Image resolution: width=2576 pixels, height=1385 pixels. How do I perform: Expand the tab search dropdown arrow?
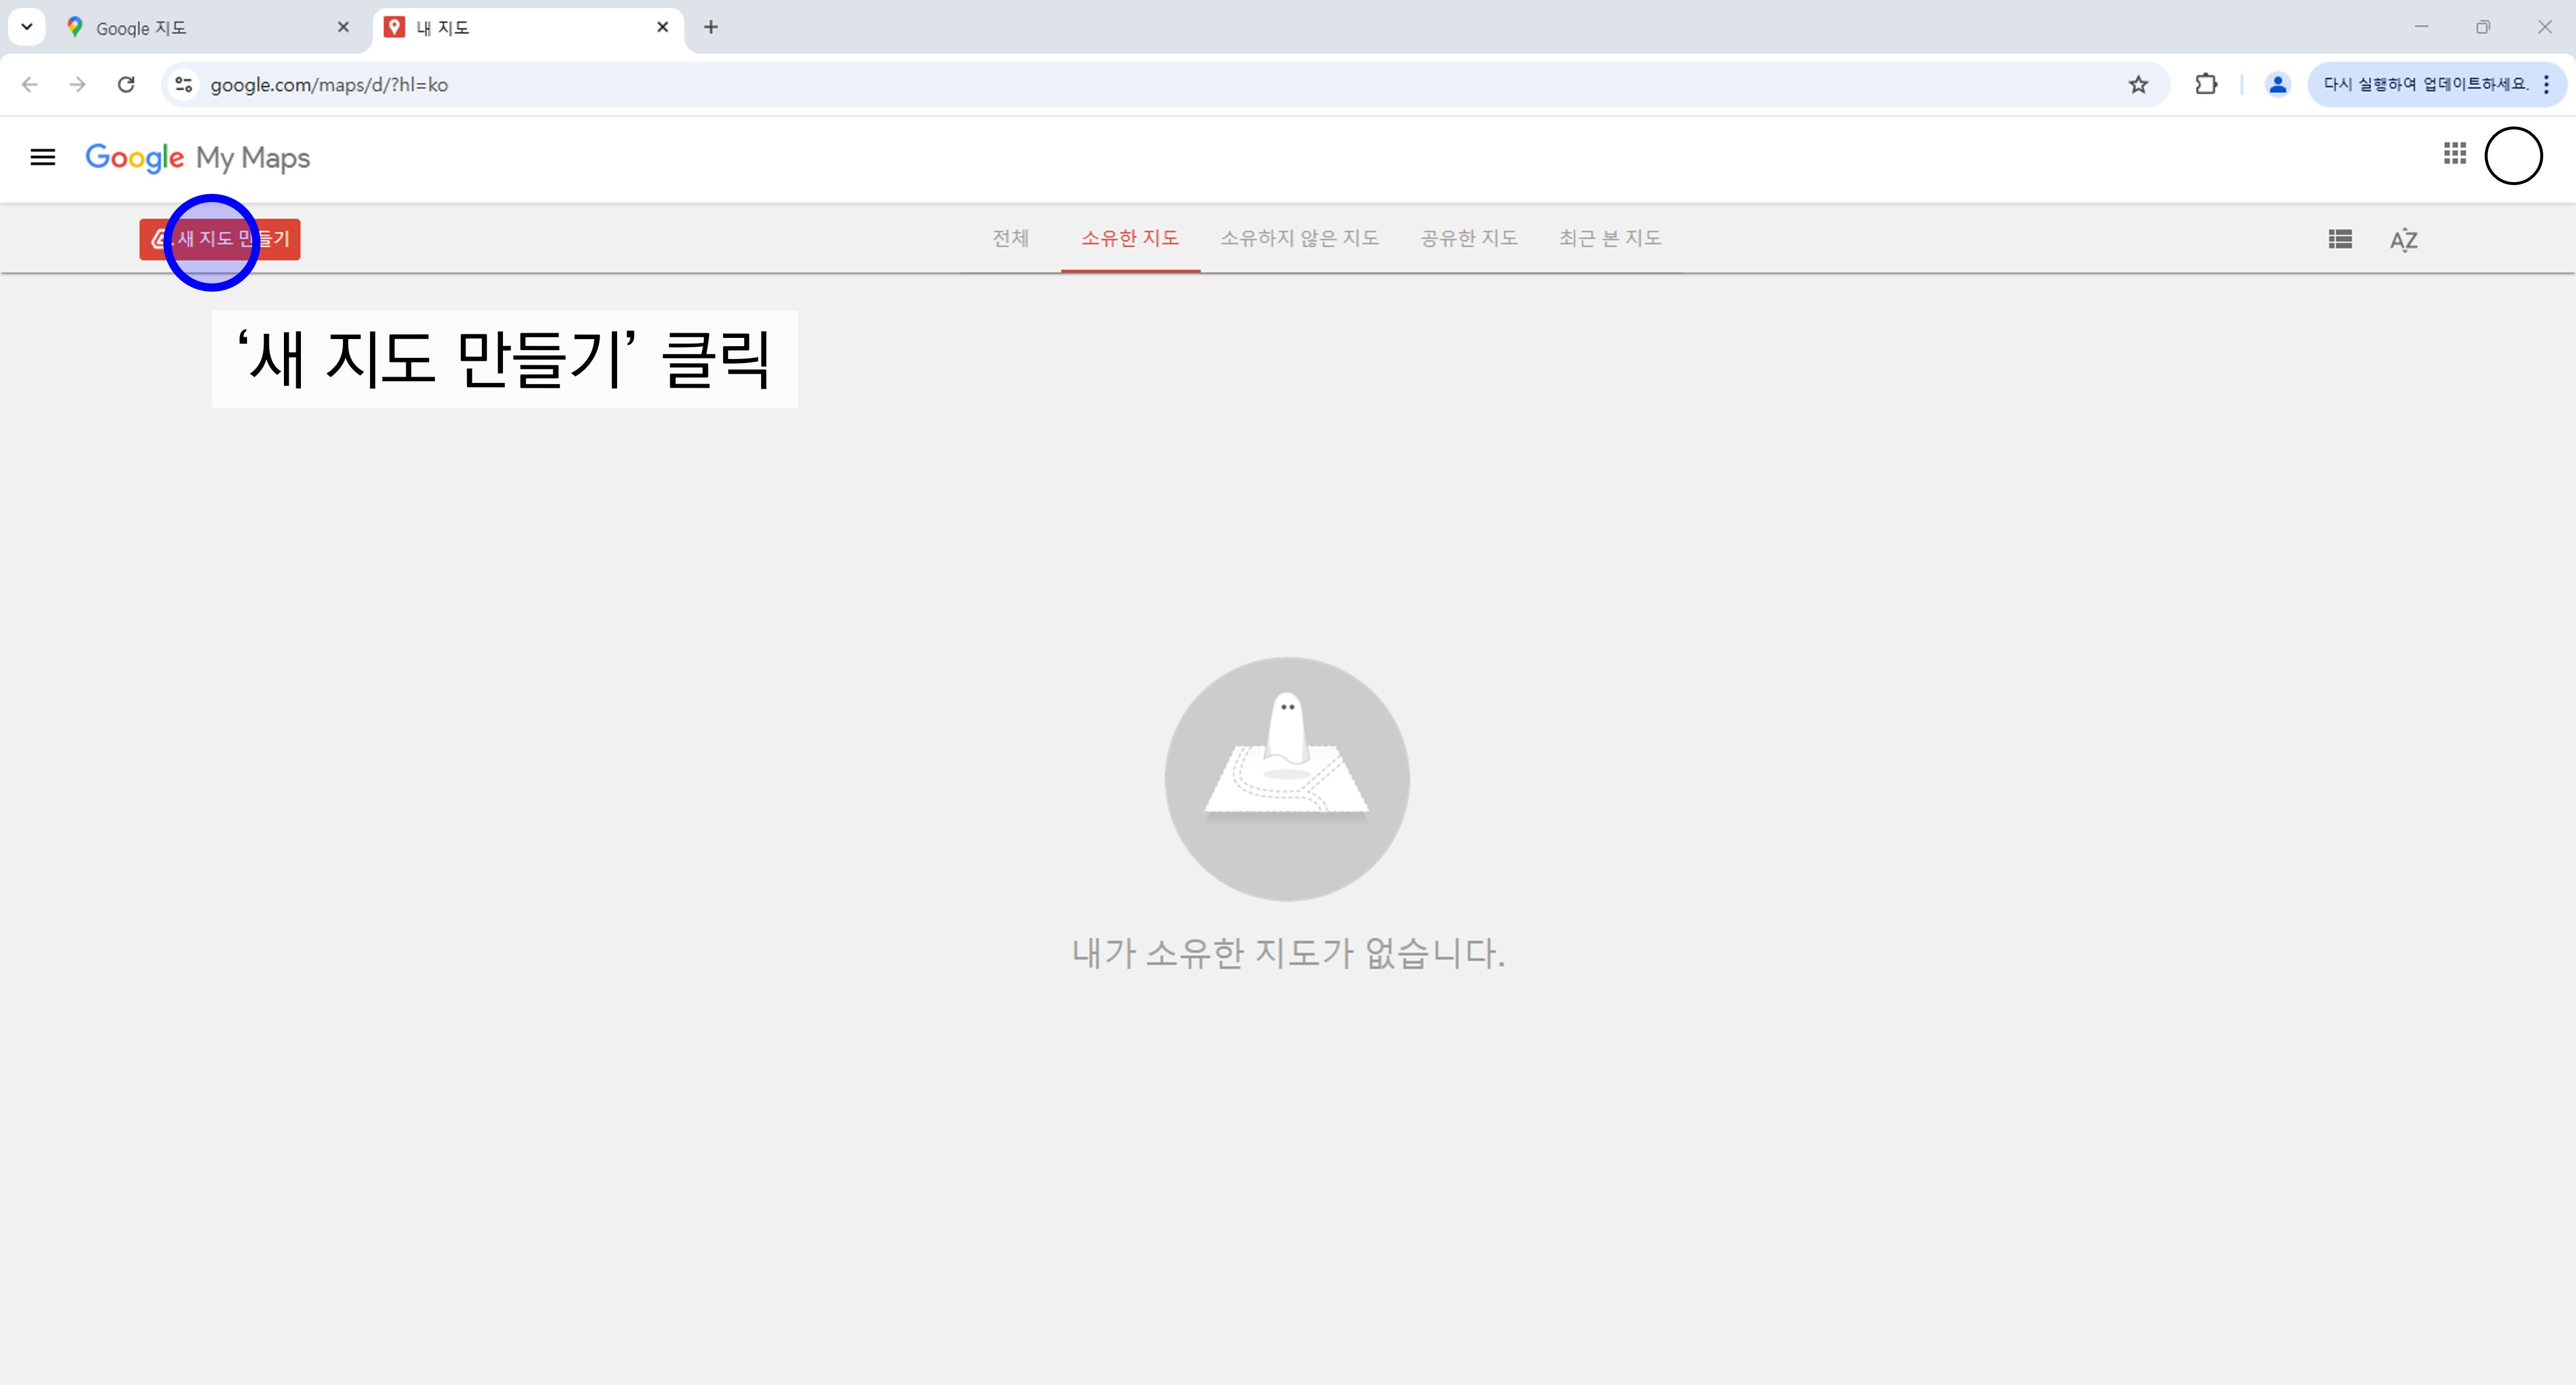tap(27, 27)
